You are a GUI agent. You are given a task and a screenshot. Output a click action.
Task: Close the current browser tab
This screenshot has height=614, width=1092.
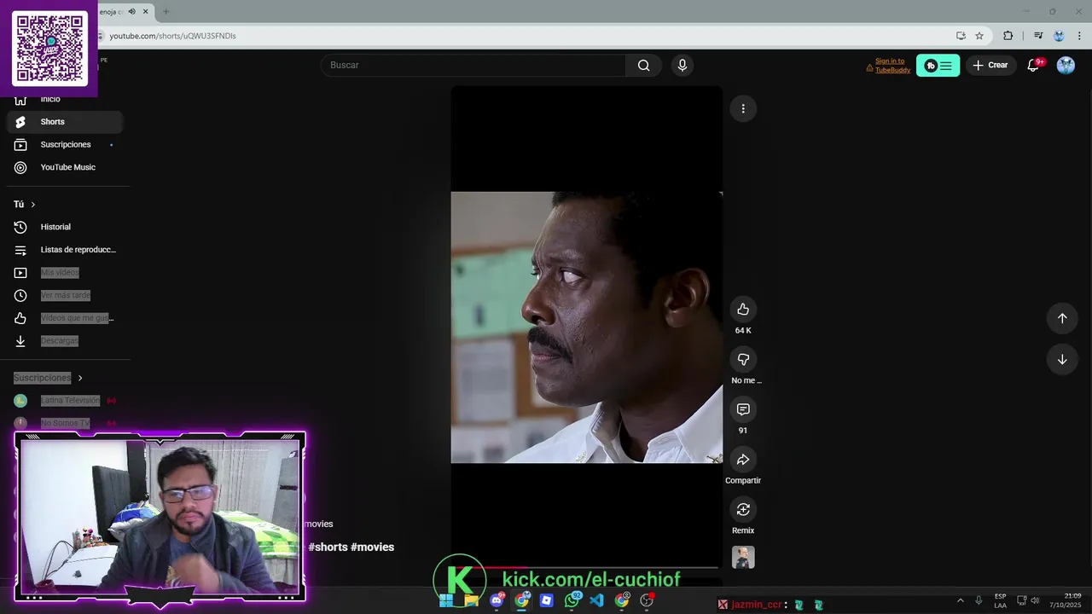[x=146, y=12]
